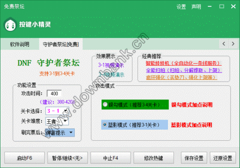
Task: Select 蓝影模式 radio button
Action: click(x=105, y=125)
